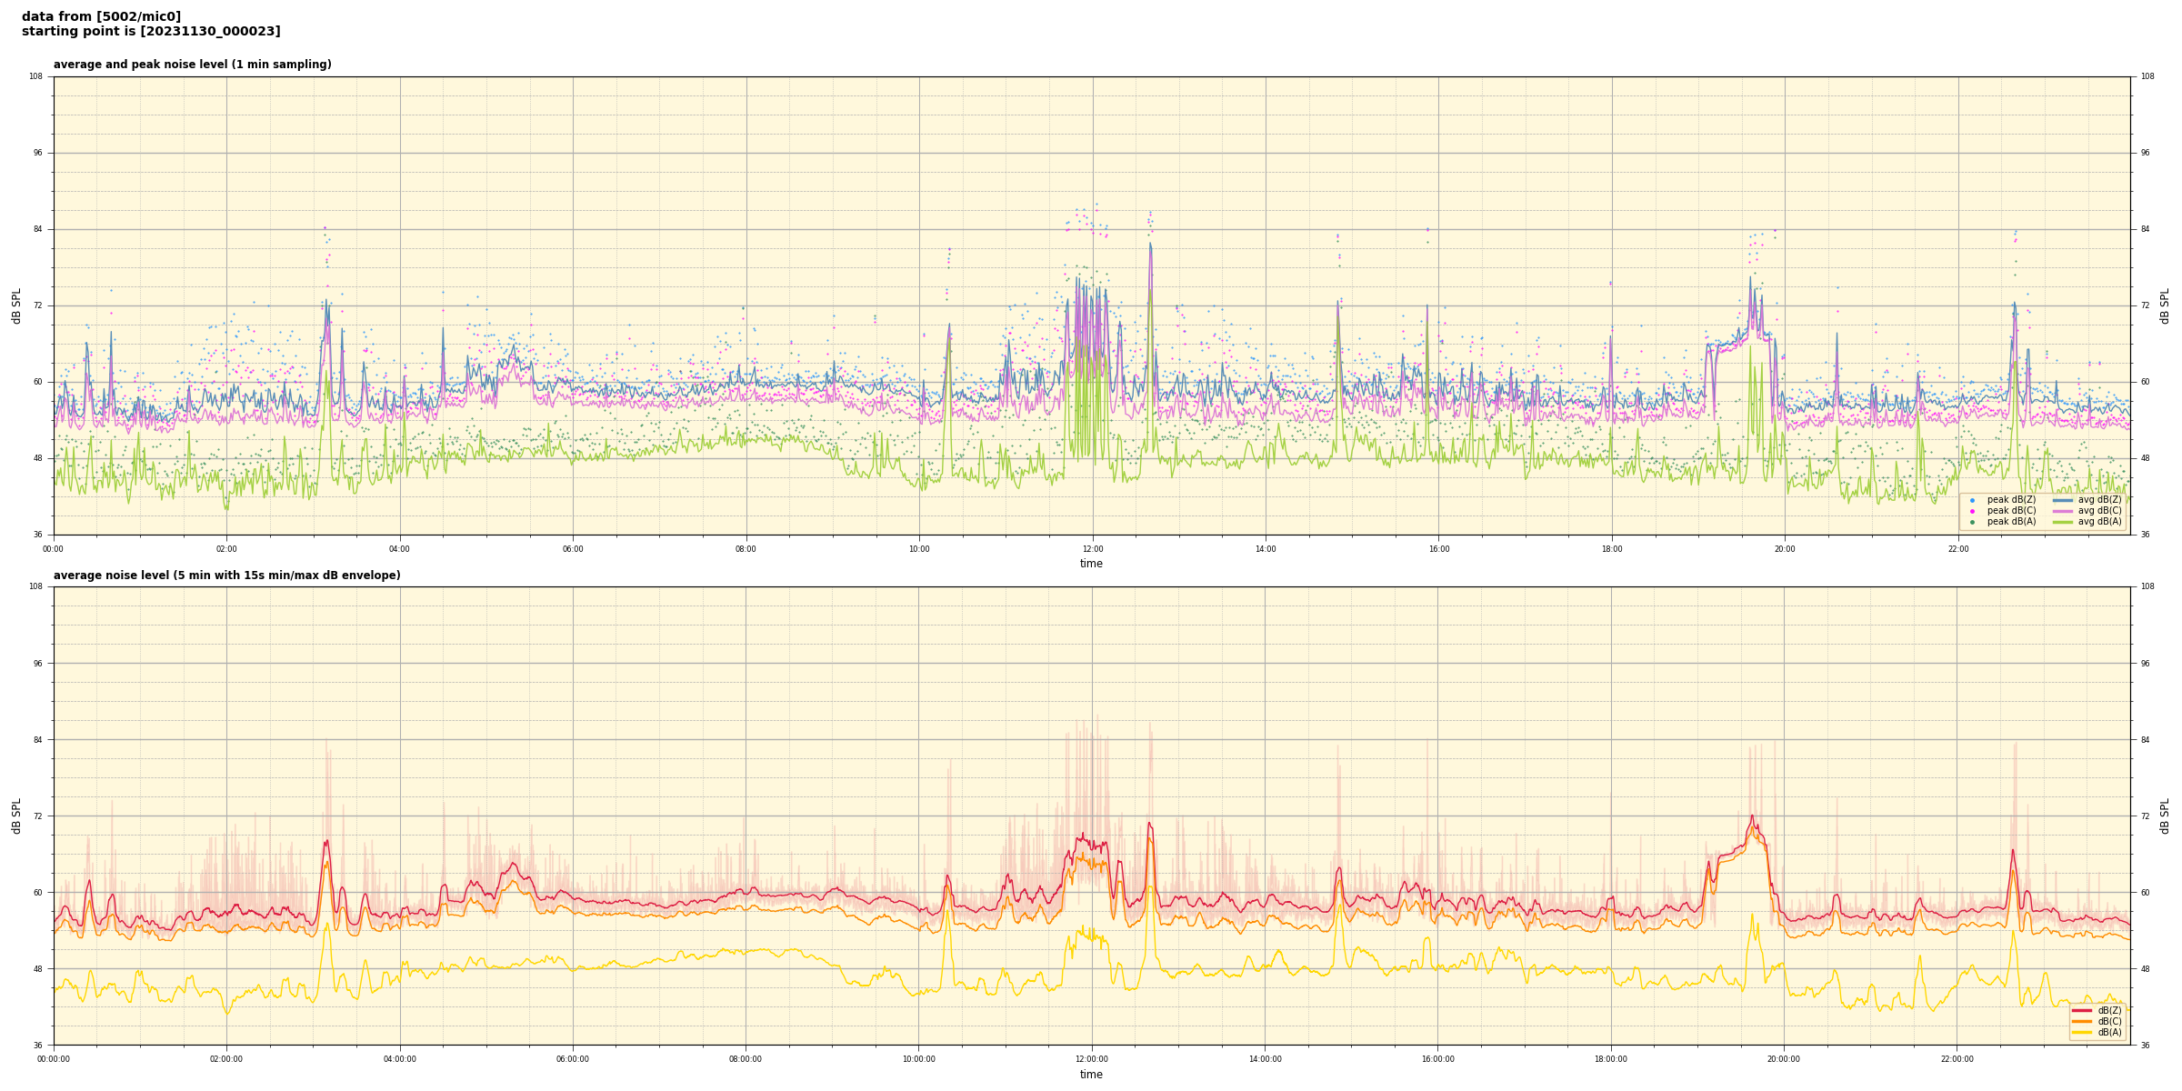Click the orange dB(C) legend line, bottom chart

click(x=2082, y=1021)
